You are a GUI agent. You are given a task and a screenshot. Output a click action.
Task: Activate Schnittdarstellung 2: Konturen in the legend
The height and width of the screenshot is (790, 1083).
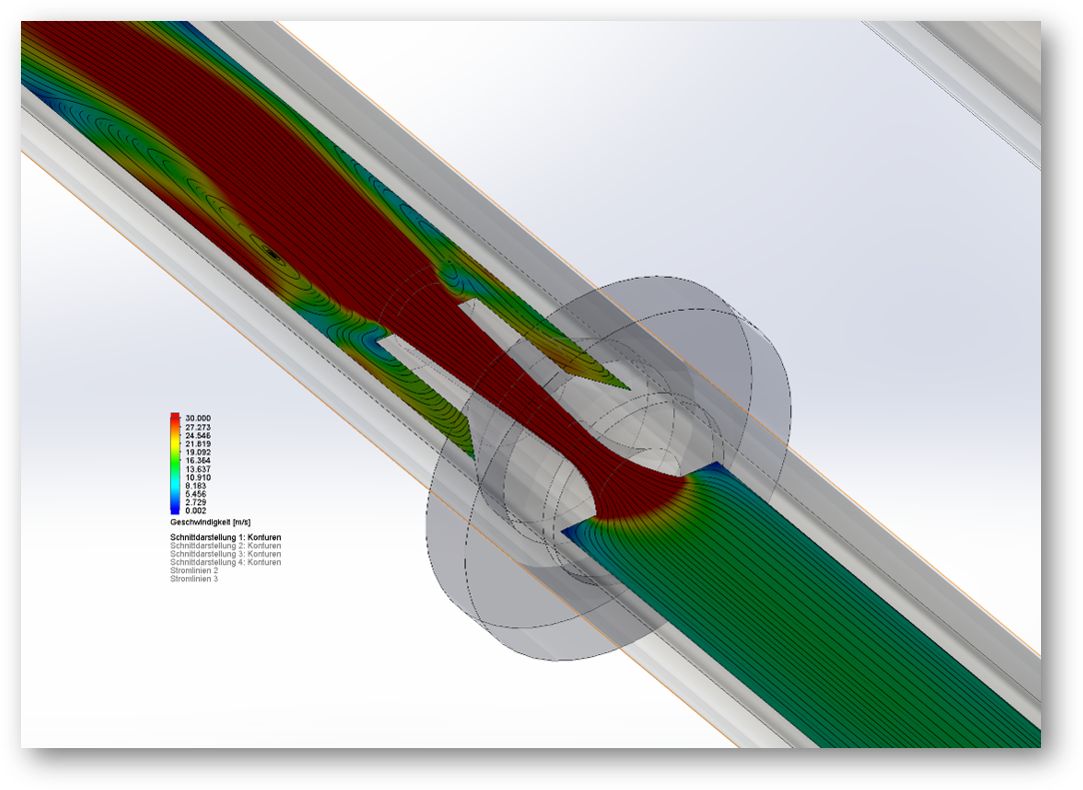click(225, 546)
